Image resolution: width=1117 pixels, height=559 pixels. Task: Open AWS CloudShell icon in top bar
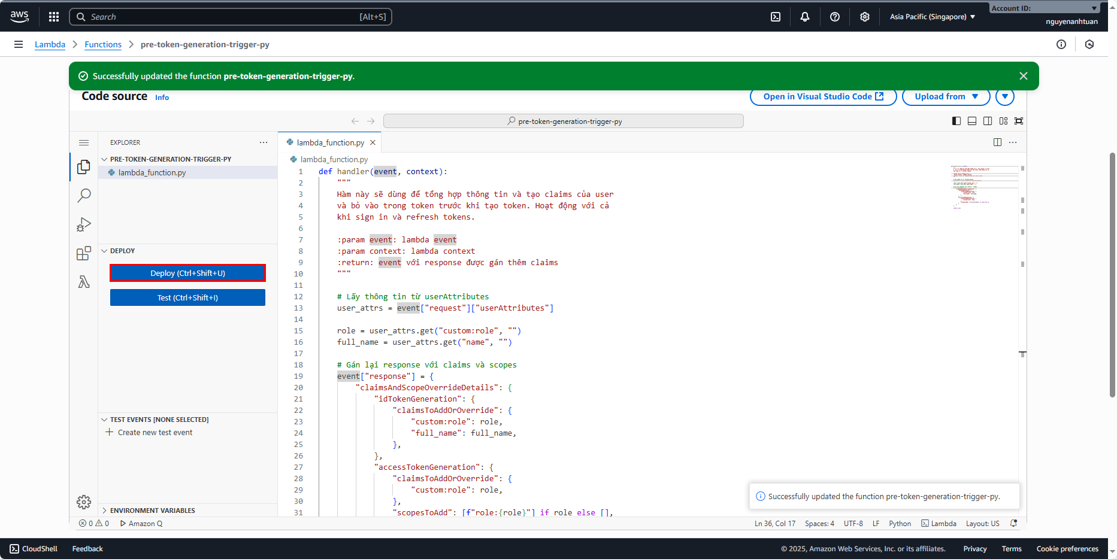(776, 17)
